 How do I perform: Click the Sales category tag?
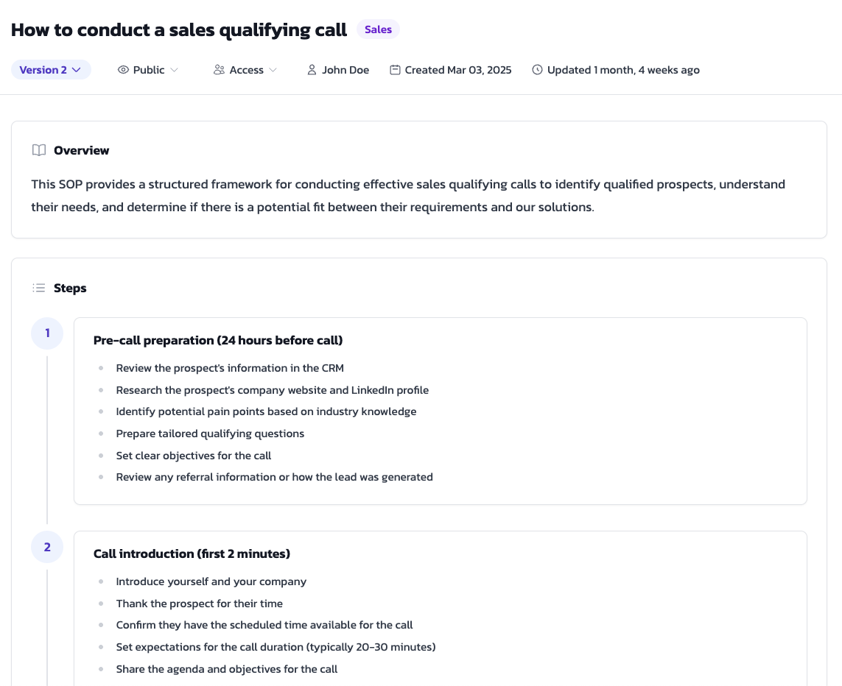[x=378, y=29]
